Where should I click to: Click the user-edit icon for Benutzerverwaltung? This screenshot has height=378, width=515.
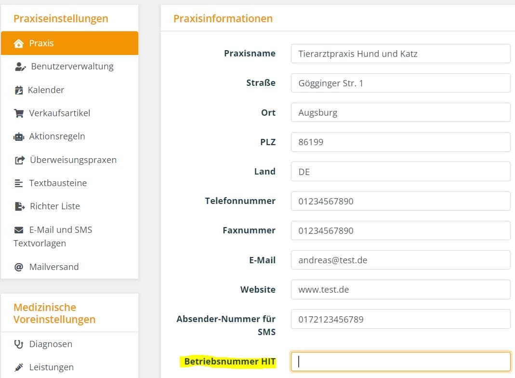point(20,67)
